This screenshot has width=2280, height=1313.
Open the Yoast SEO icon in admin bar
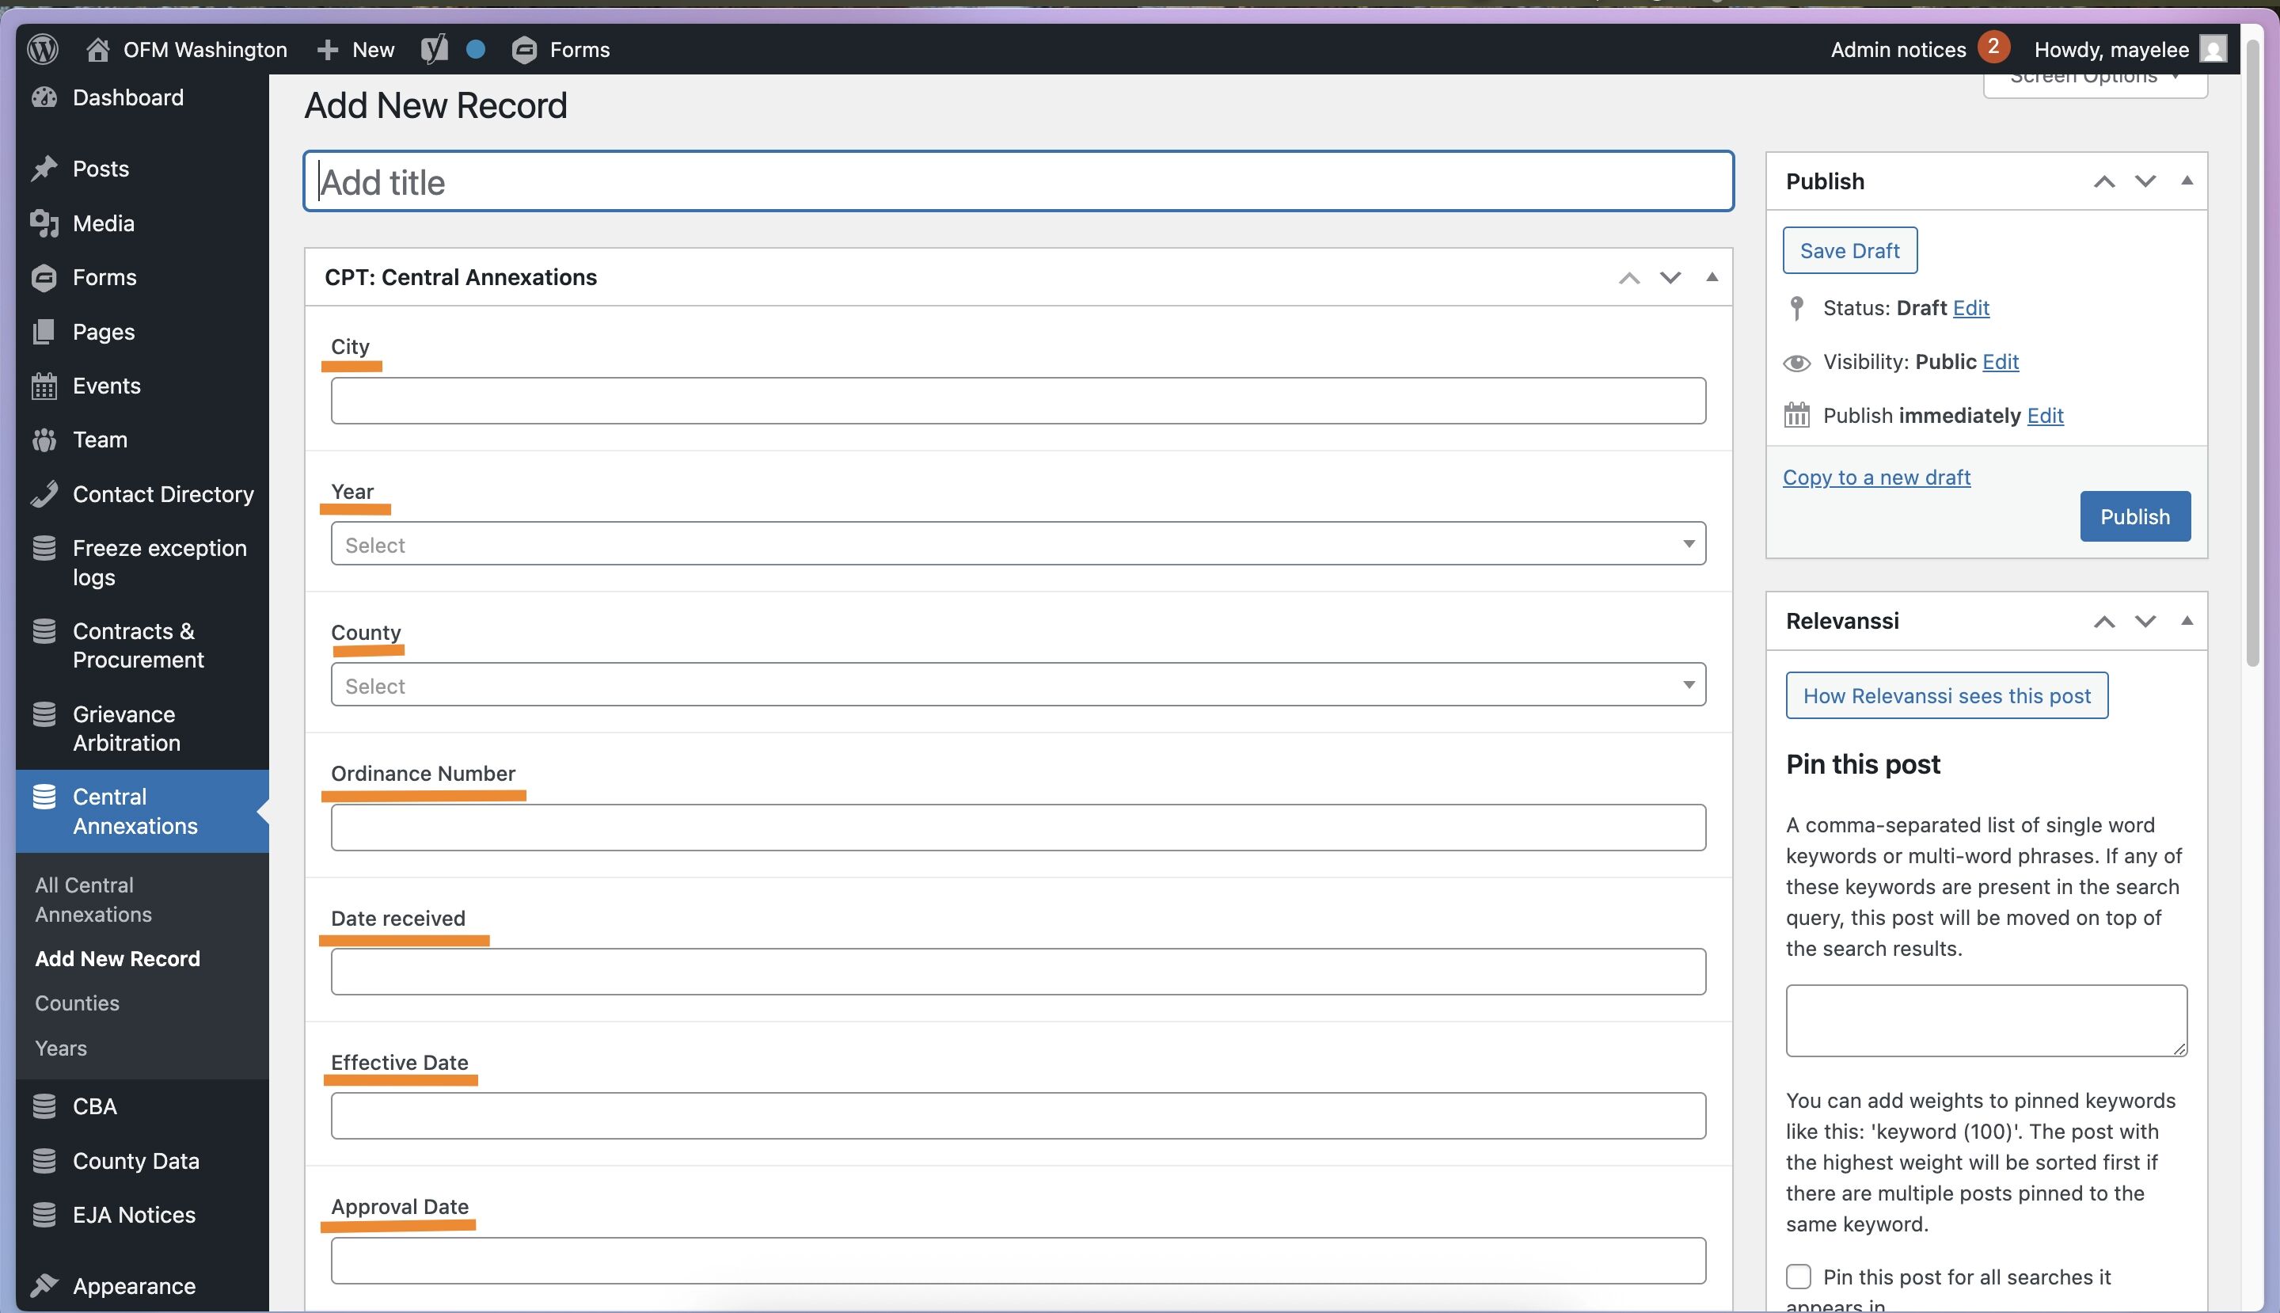tap(434, 50)
